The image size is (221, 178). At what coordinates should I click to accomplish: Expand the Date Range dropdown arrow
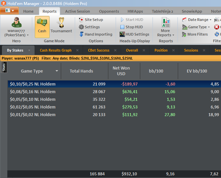click(210, 20)
